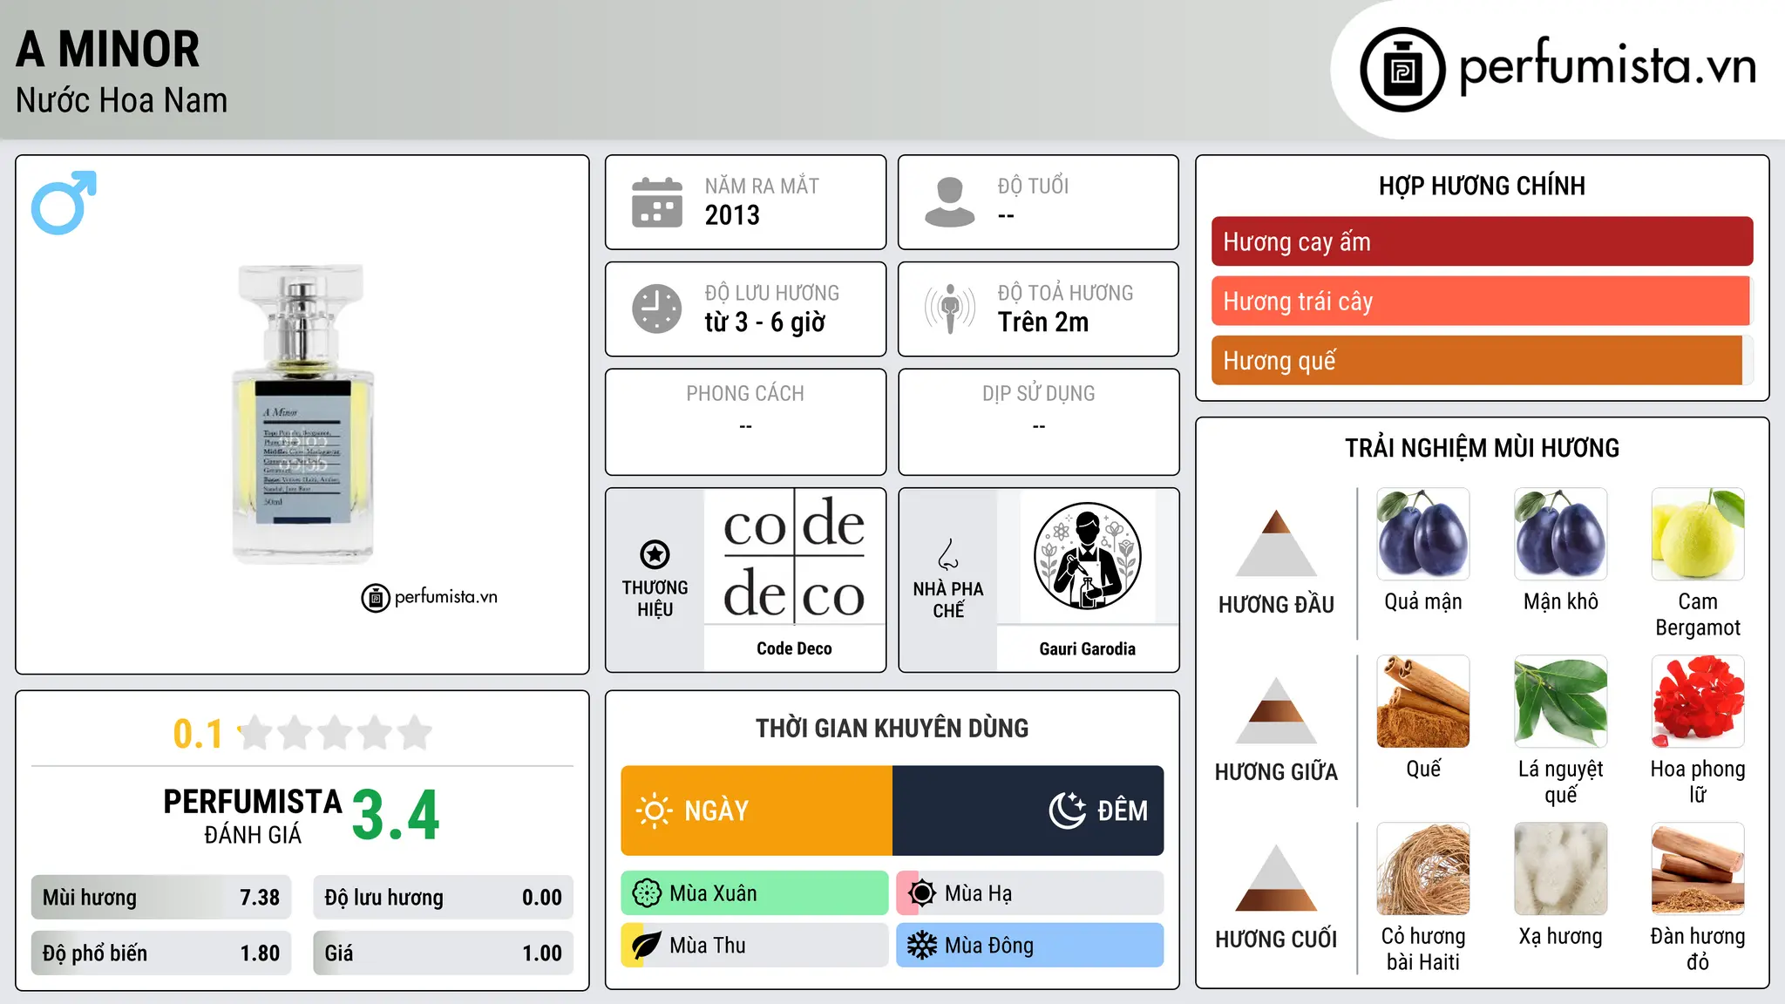Click the snowflake icon for Mùa Đông
This screenshot has height=1004, width=1785.
[x=922, y=946]
